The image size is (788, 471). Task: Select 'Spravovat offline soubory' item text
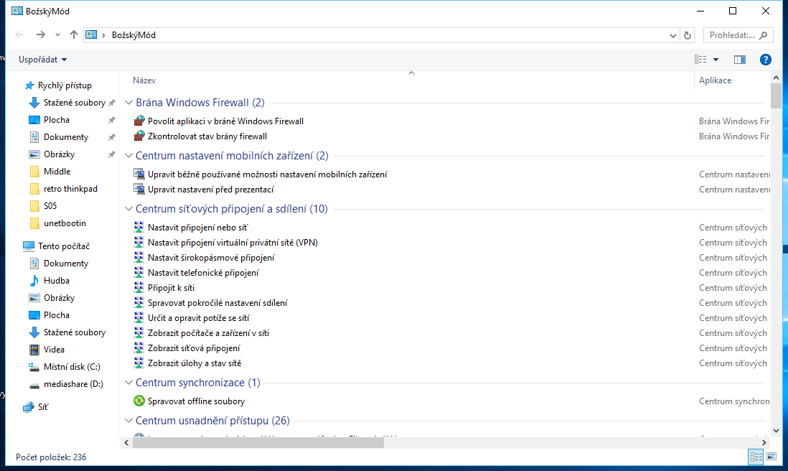coord(196,401)
